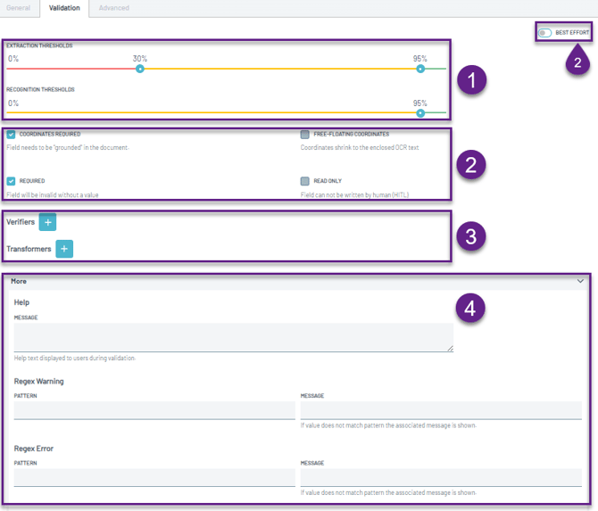Click into the Help message text area
Screen dimensions: 598x511
[233, 337]
